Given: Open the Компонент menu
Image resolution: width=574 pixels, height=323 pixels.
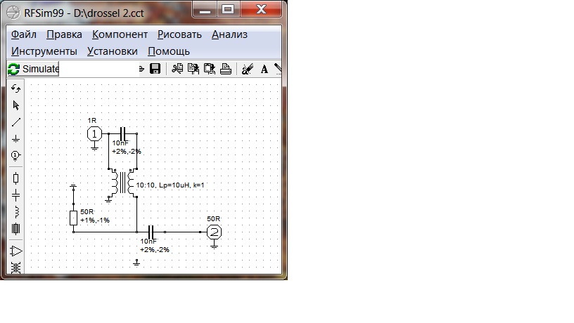Looking at the screenshot, I should (x=120, y=34).
